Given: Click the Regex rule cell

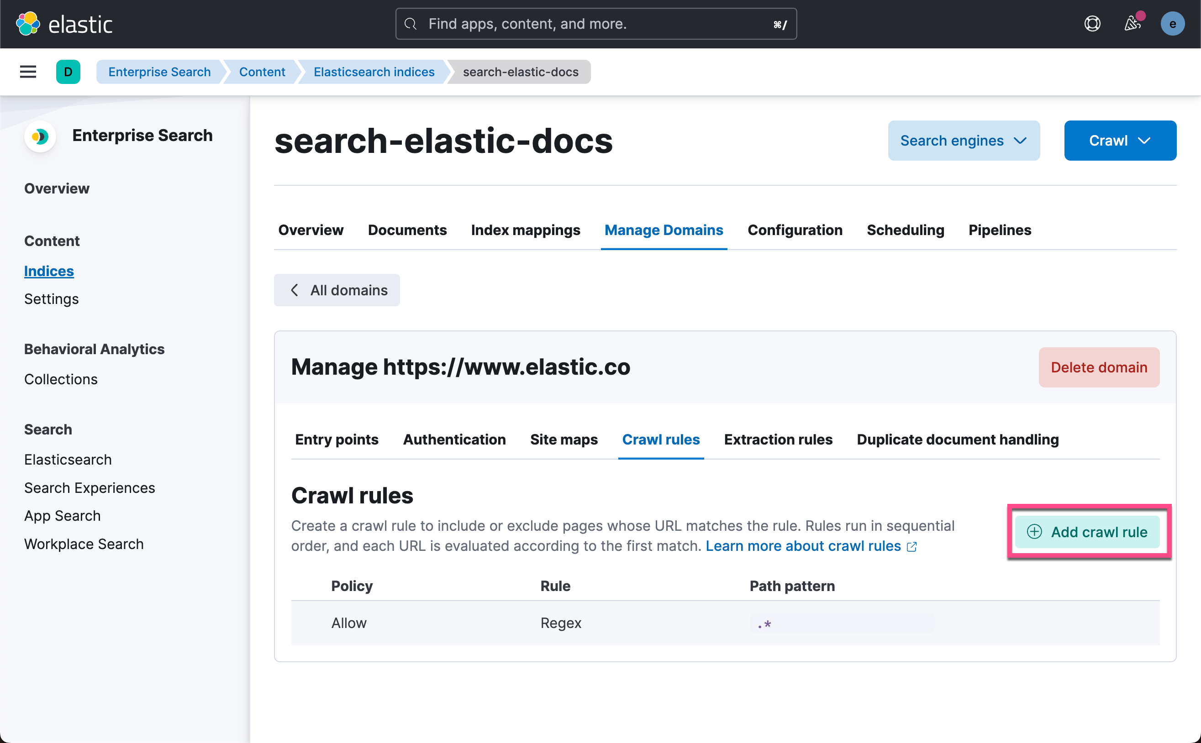Looking at the screenshot, I should click(x=560, y=623).
